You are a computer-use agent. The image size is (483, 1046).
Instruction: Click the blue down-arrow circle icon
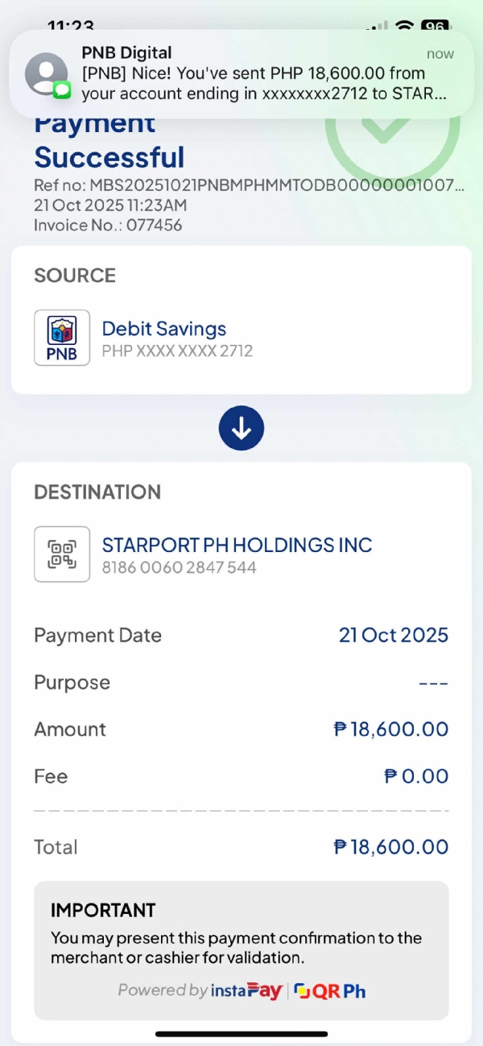(x=242, y=428)
